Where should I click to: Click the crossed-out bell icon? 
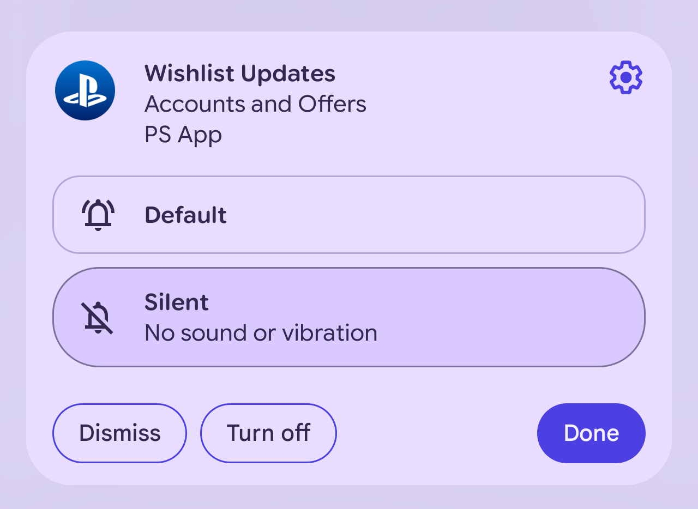pos(98,317)
